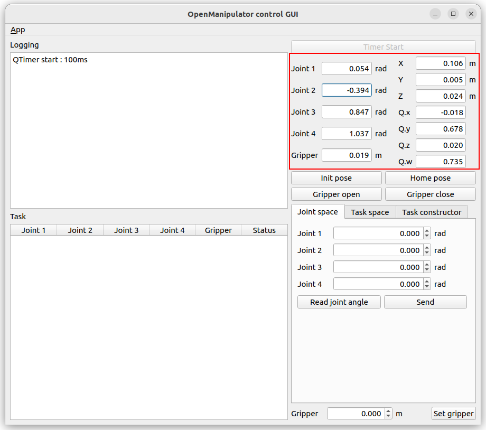The image size is (486, 430).
Task: Decrement the Joint 4 spinbox value
Action: pos(427,287)
